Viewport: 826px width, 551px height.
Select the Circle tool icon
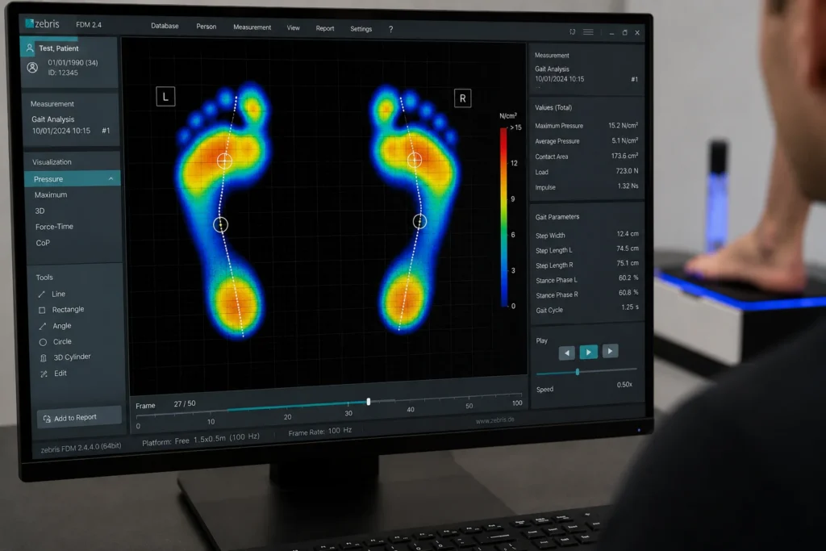(x=44, y=342)
